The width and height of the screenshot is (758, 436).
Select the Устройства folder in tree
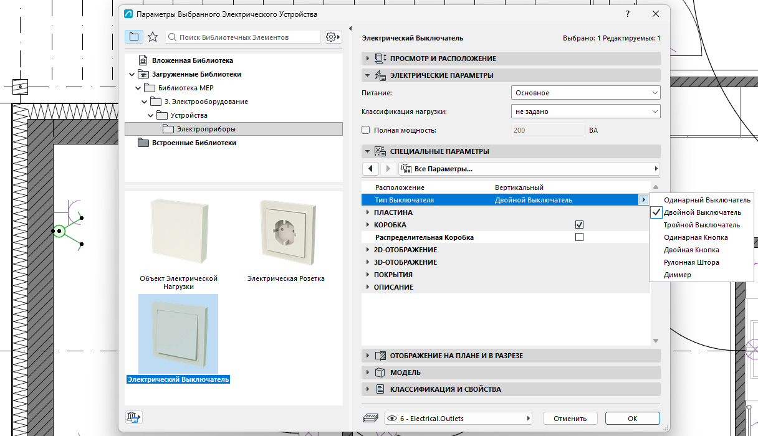[x=189, y=115]
